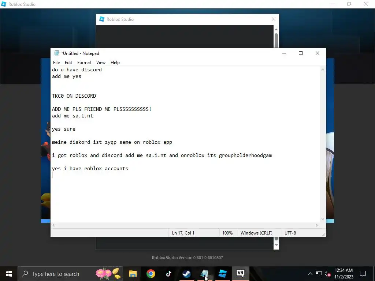The height and width of the screenshot is (281, 375).
Task: Open the network tray icon
Action: (319, 274)
